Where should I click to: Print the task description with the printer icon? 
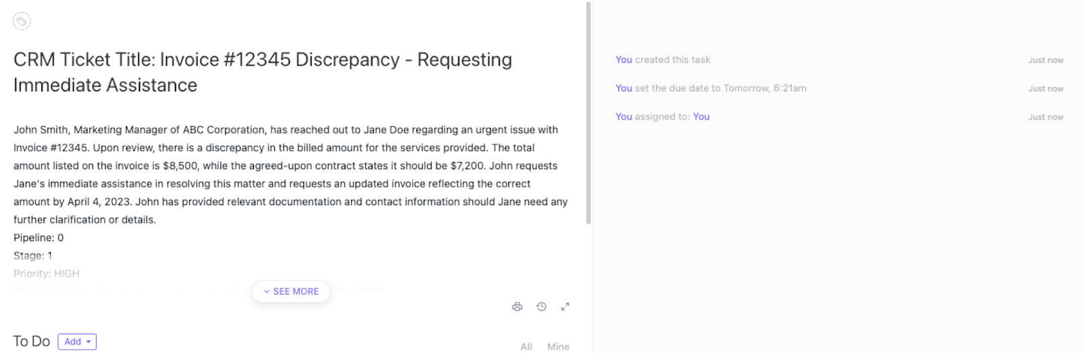[x=517, y=307]
